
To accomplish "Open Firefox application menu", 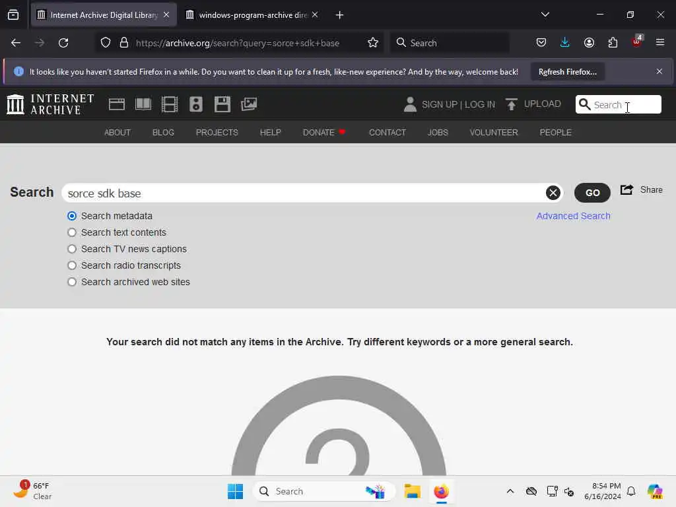I will (x=660, y=43).
